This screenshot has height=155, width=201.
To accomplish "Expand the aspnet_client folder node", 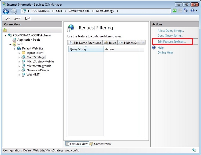I will [19, 53].
